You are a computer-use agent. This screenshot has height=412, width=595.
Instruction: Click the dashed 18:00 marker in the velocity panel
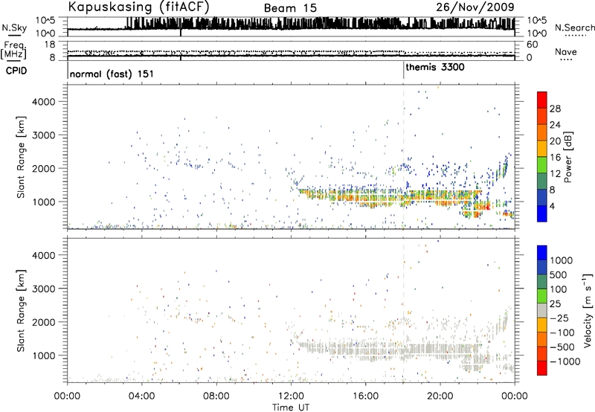click(x=403, y=310)
